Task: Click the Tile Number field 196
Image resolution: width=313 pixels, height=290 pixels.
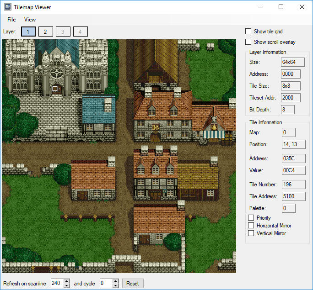Action: pos(294,185)
